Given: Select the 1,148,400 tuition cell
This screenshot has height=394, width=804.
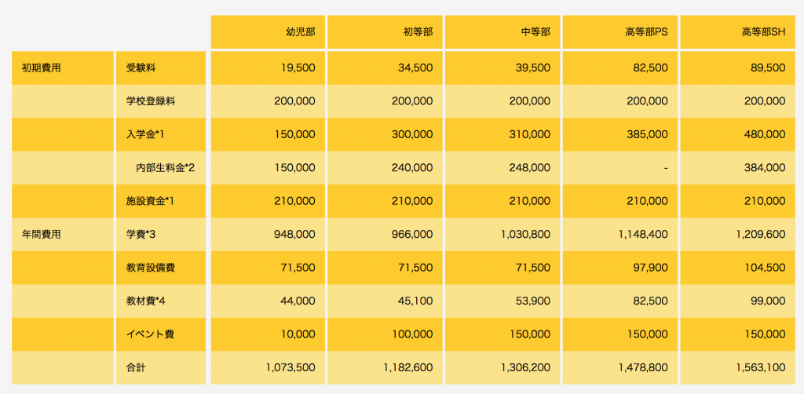Looking at the screenshot, I should [x=644, y=234].
